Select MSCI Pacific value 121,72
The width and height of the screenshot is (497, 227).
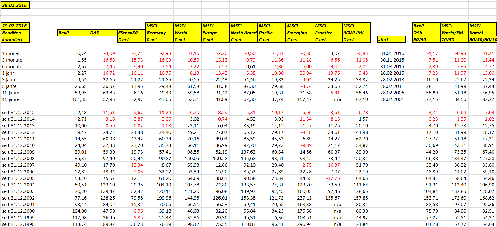pyautogui.click(x=276, y=198)
